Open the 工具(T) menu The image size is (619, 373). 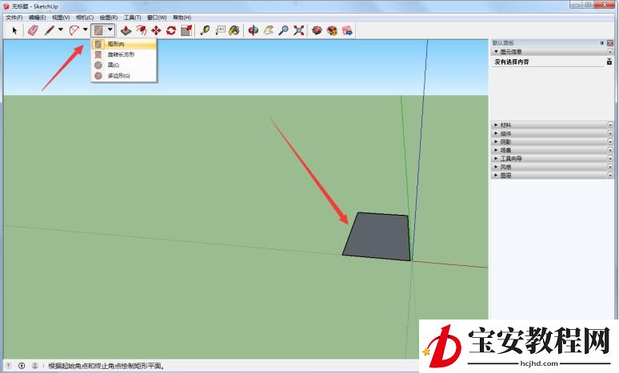coord(132,18)
